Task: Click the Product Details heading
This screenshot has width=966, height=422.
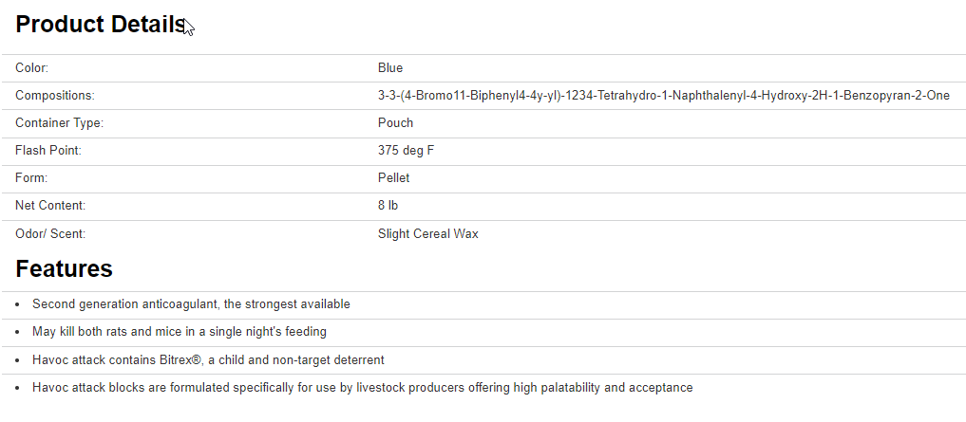Action: 100,26
